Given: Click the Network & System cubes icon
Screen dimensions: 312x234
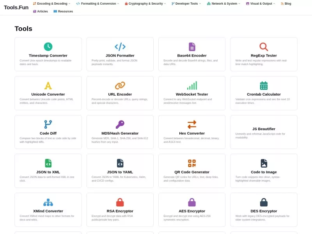Looking at the screenshot, I should [x=209, y=4].
